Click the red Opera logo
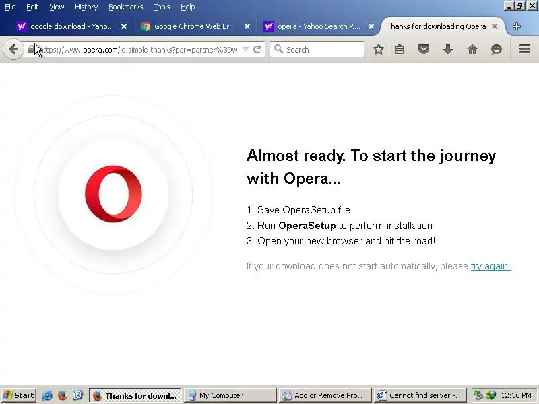 [x=113, y=194]
